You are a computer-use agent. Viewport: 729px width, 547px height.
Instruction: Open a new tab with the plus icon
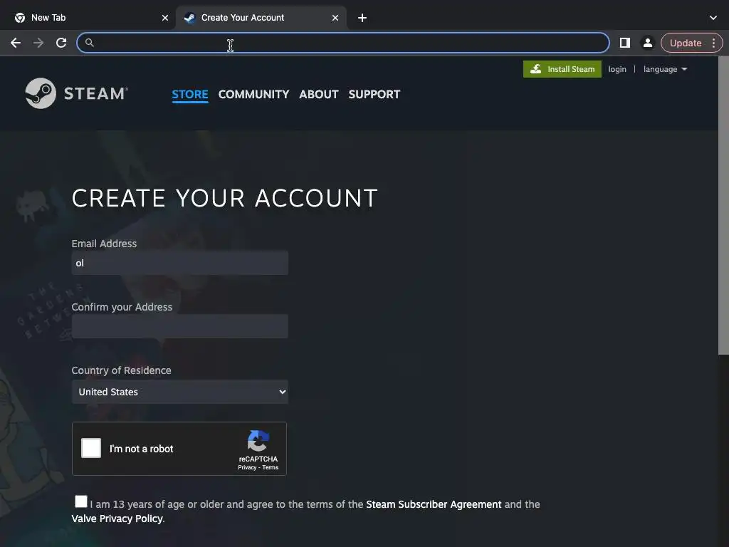pyautogui.click(x=362, y=18)
